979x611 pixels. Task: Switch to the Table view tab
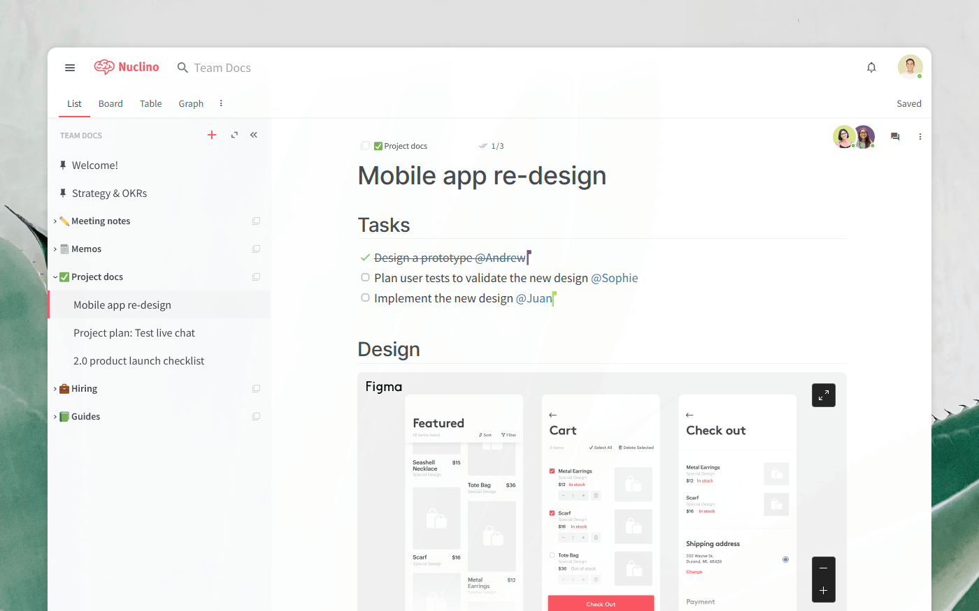(x=150, y=103)
